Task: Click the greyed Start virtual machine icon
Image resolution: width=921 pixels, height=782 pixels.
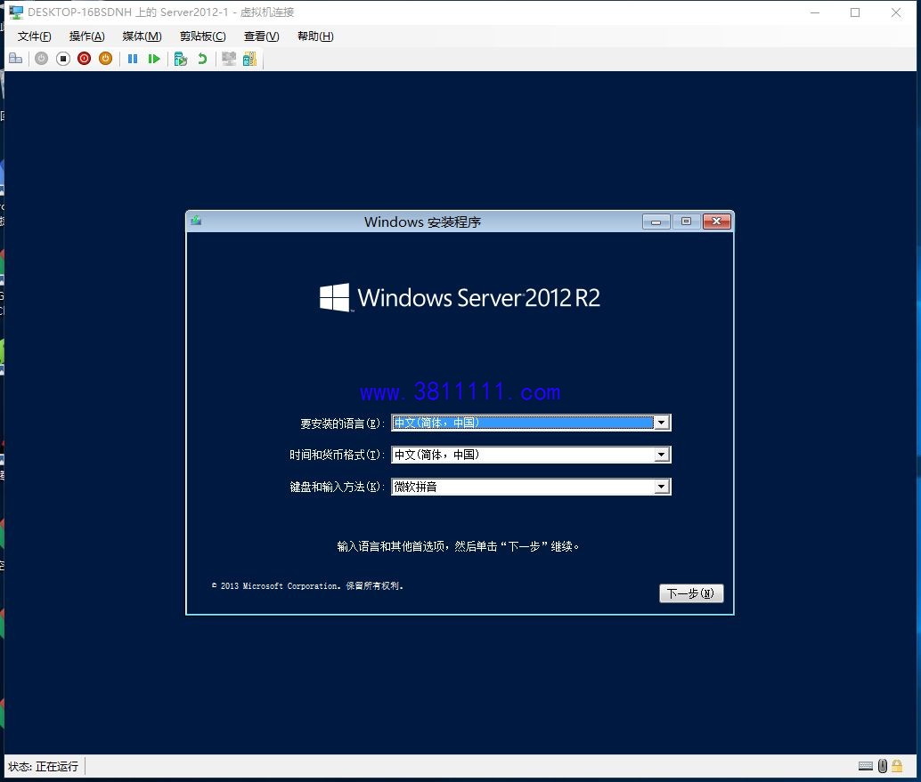Action: click(41, 59)
